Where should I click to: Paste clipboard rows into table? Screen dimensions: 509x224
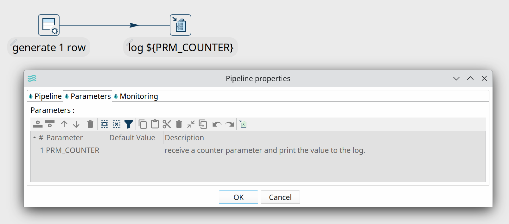155,124
